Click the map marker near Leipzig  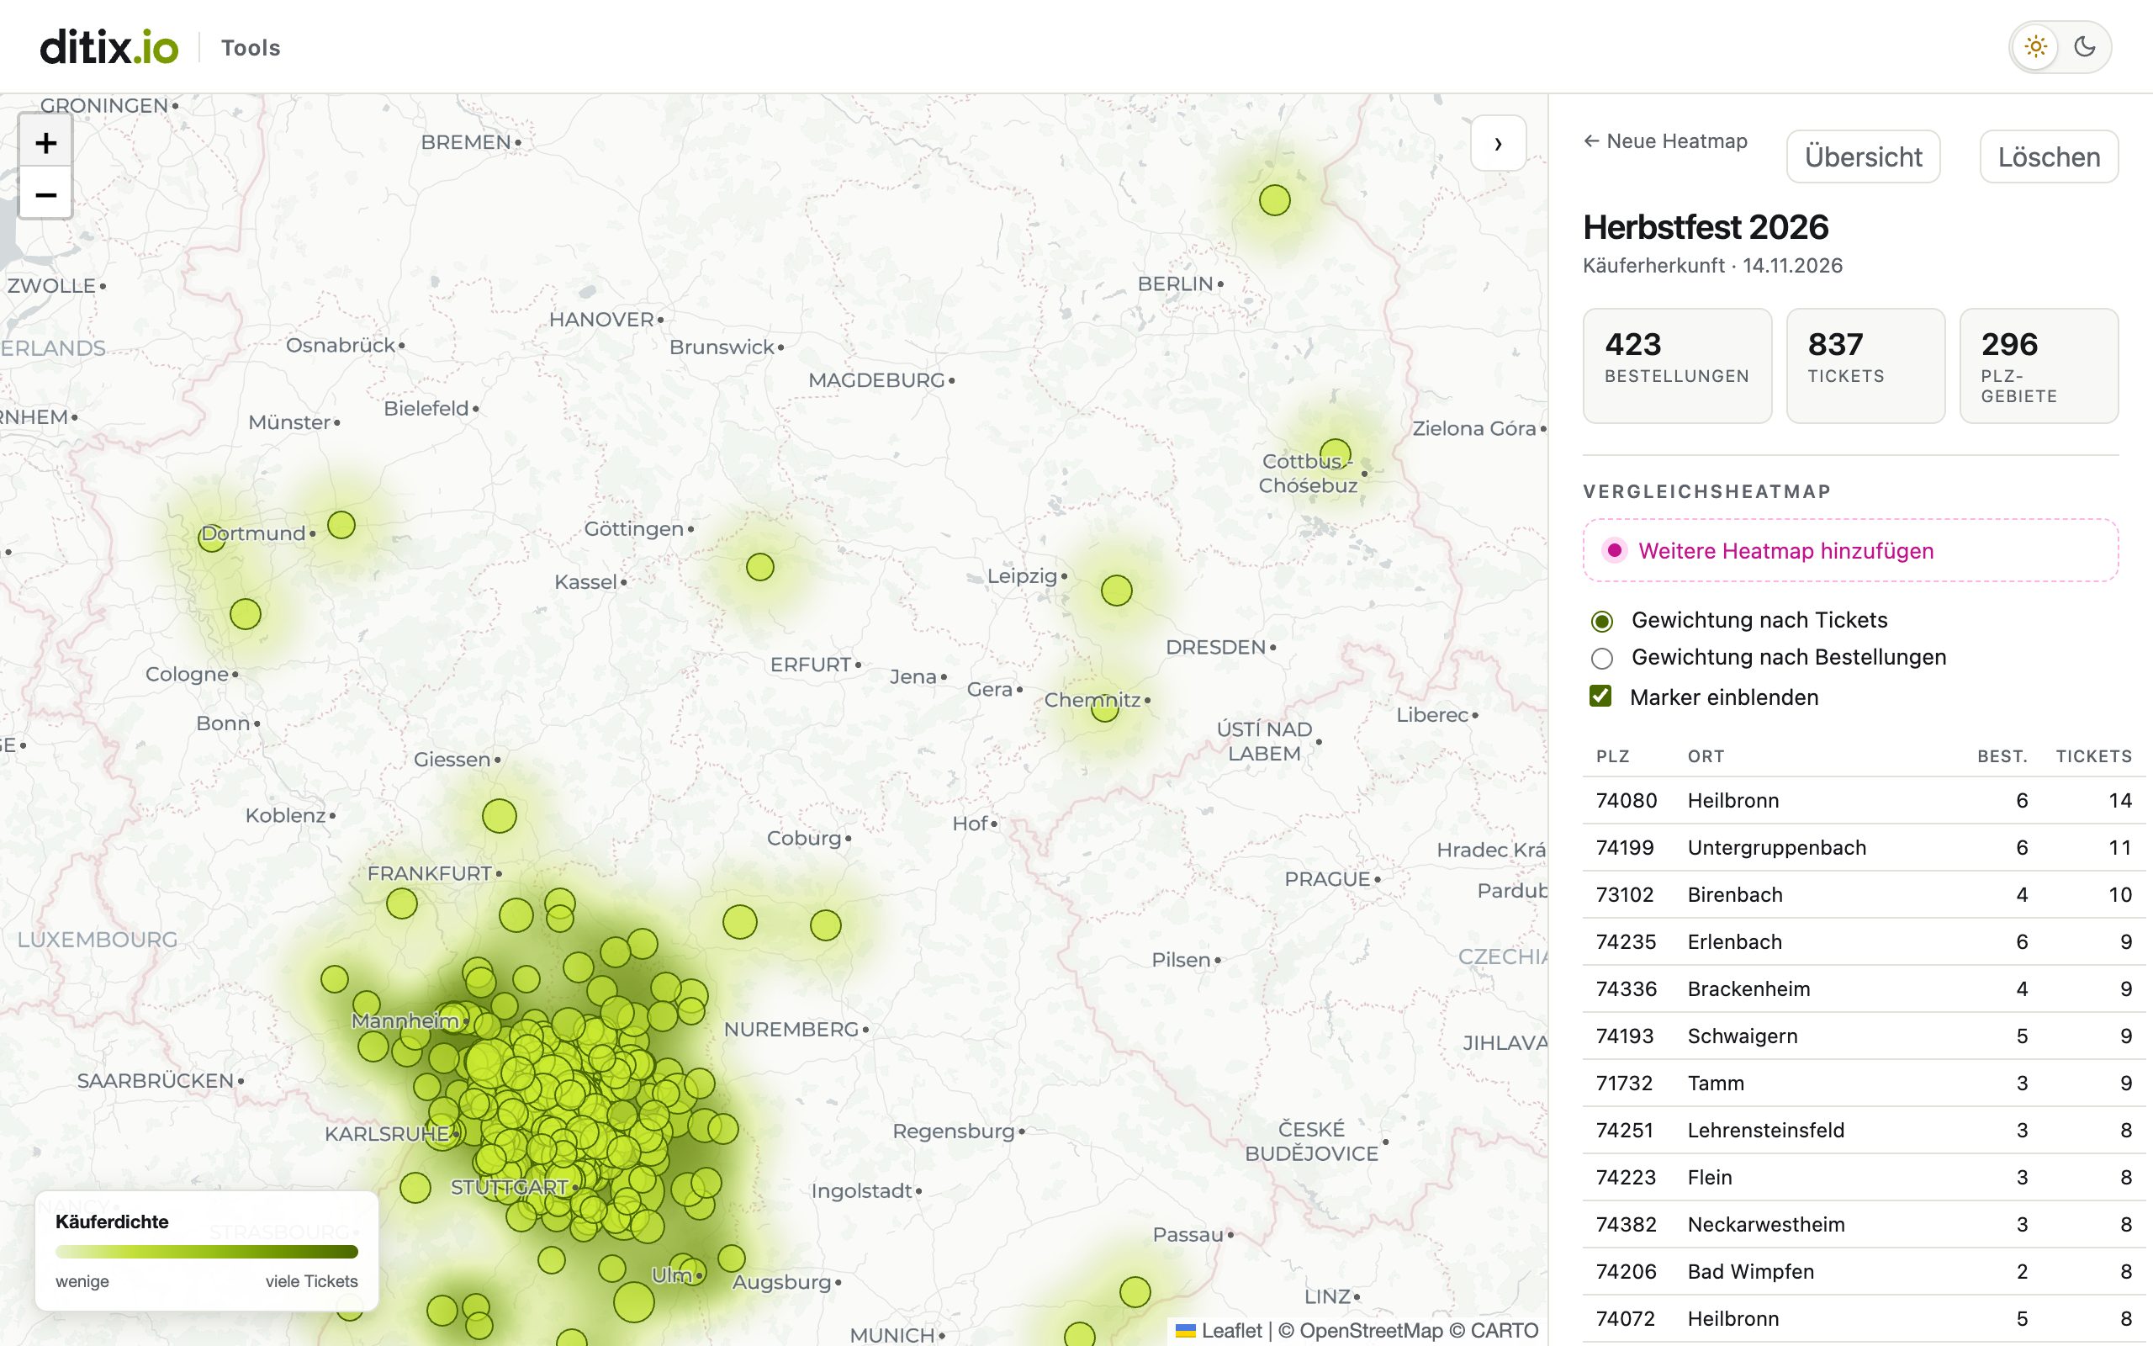point(1116,591)
